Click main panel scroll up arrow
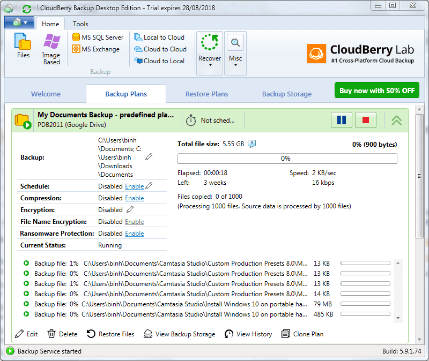Image resolution: width=429 pixels, height=361 pixels. point(419,109)
